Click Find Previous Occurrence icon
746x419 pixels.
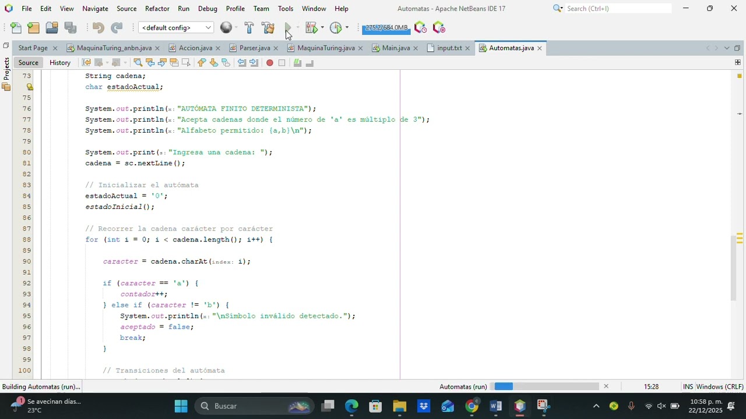coord(150,62)
